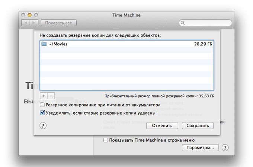253x167 pixels.
Task: Open the Параметры… button
Action: [200, 148]
